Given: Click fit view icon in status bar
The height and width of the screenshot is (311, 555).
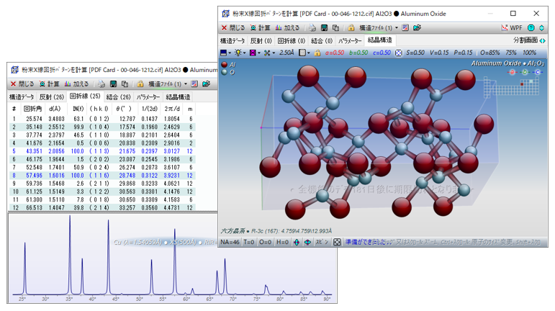Looking at the screenshot, I should click(337, 242).
